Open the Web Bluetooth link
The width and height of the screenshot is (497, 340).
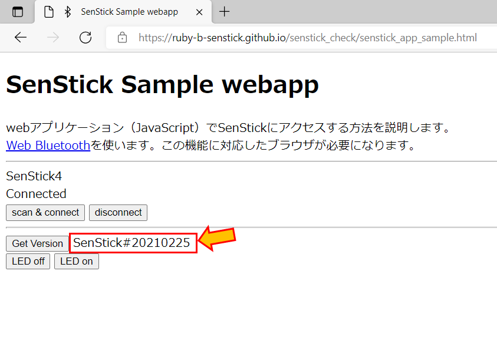tap(48, 145)
